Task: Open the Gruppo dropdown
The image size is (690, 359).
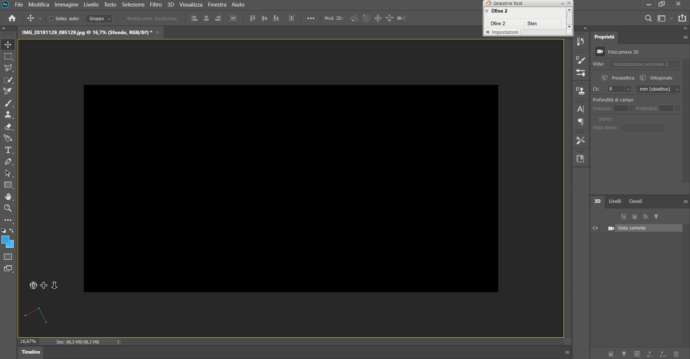Action: click(99, 18)
